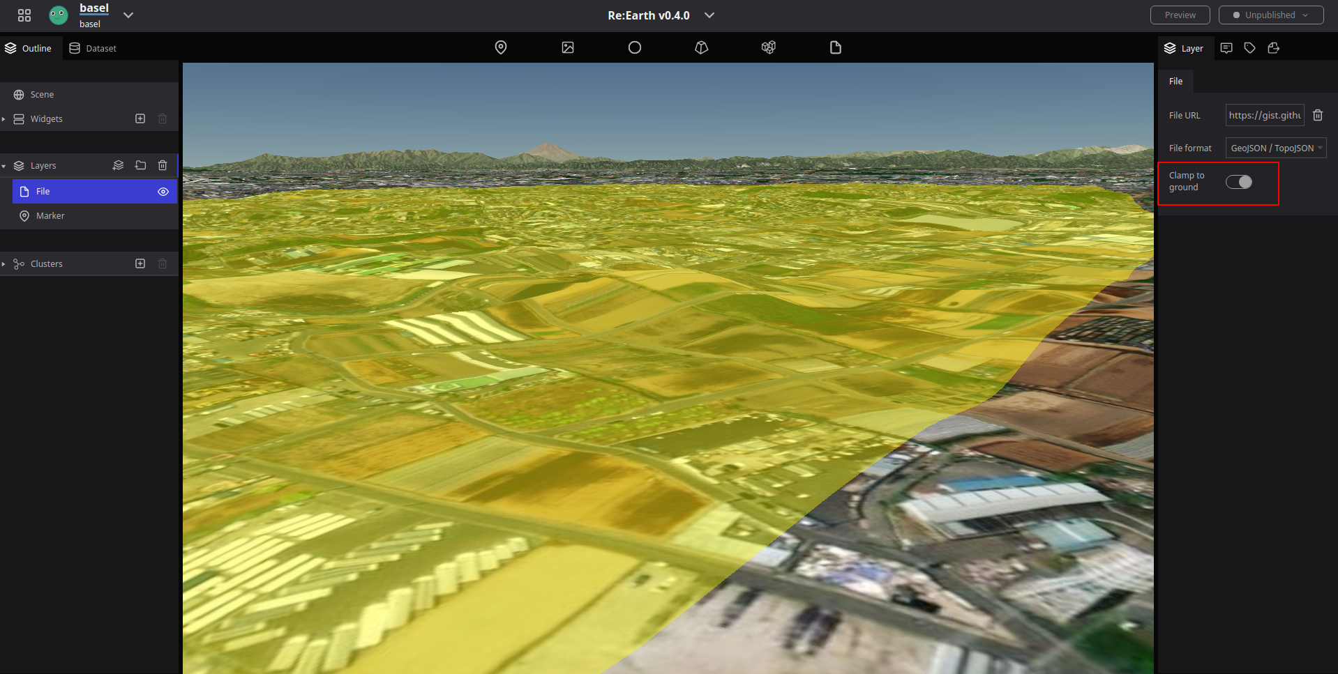Select the File tool icon in toolbar
Viewport: 1338px width, 674px height.
pos(836,47)
